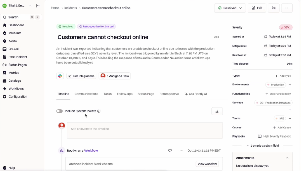Viewport: 301px width, 171px height.
Task: Open the Resolved status dropdown
Action: tap(230, 8)
